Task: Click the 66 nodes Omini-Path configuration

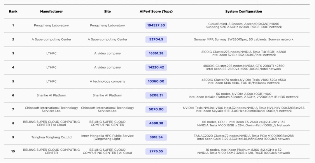Action: [244, 123]
